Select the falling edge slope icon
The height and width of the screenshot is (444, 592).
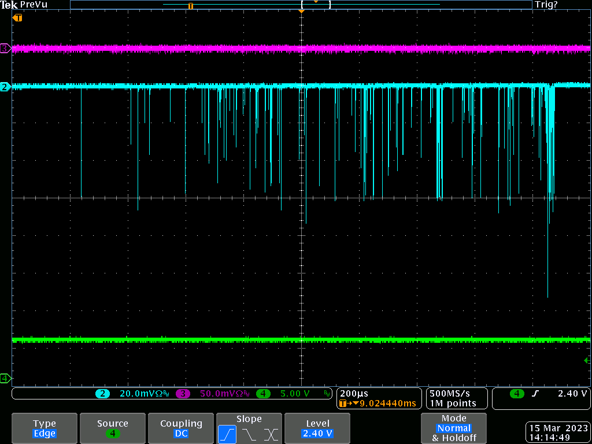click(249, 434)
